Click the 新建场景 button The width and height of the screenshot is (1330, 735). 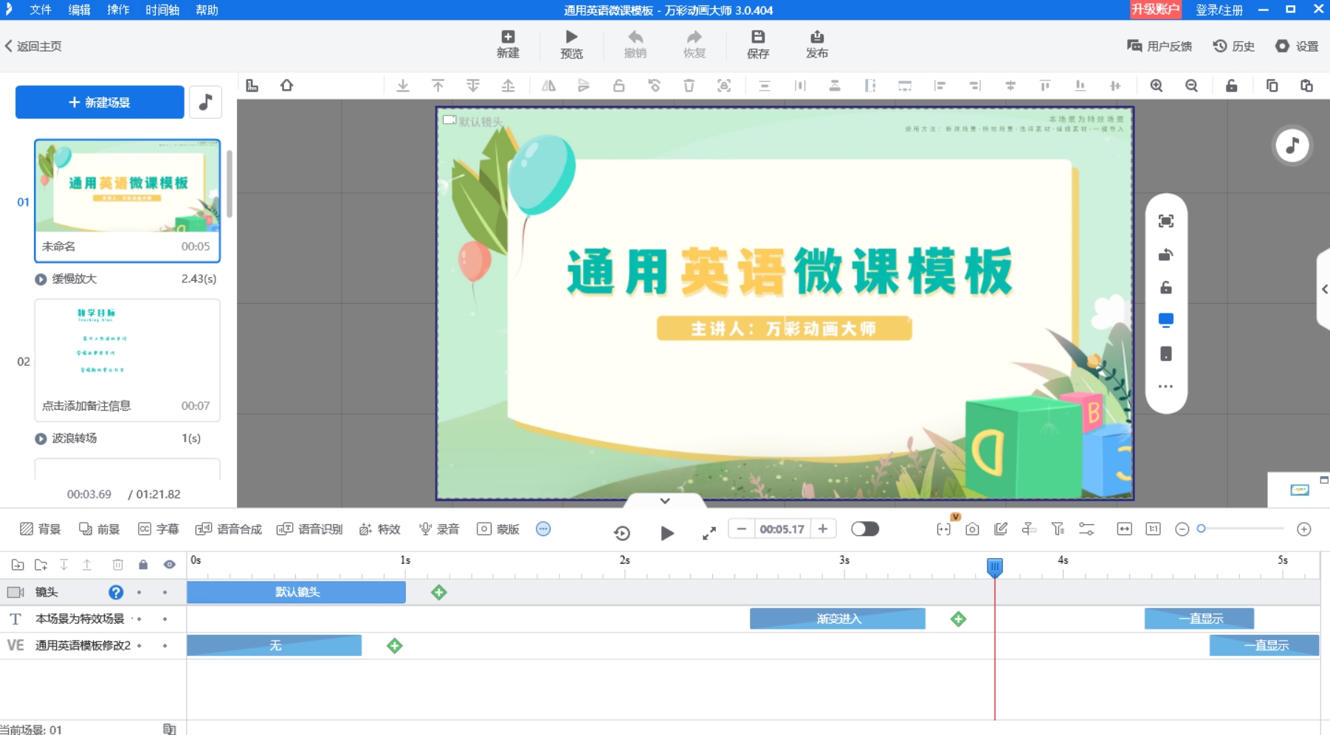(x=100, y=102)
